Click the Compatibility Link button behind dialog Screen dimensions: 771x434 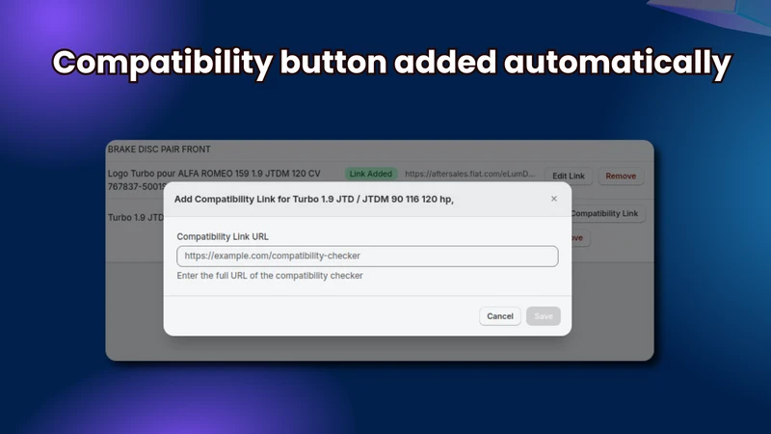point(607,213)
